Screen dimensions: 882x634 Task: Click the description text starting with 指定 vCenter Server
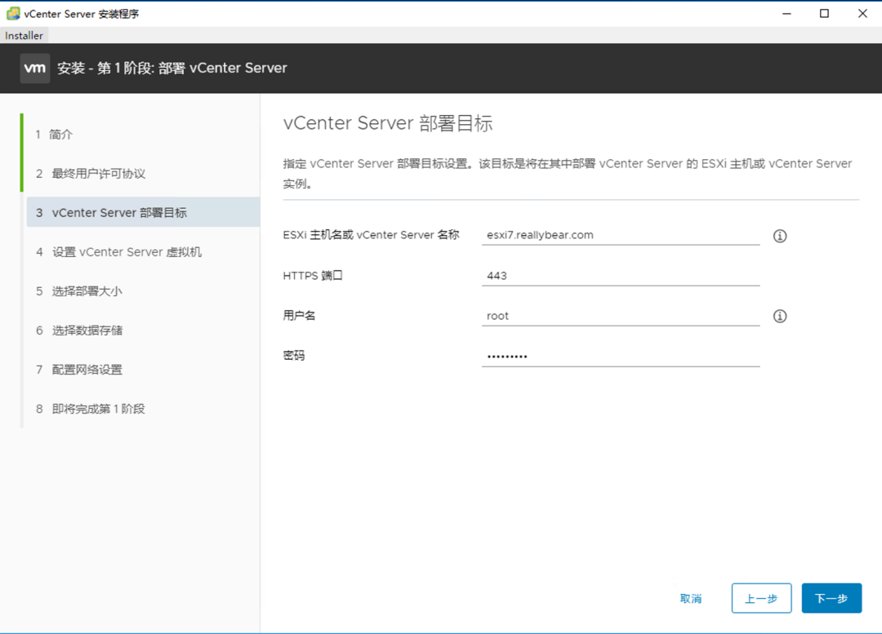click(568, 173)
